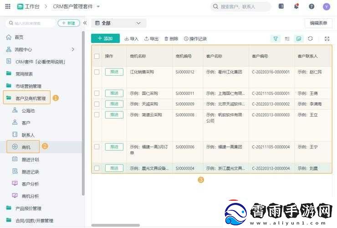Viewport: 337px width, 228px height.
Task: Click action button in row SJ0000009
Action: [x=114, y=104]
